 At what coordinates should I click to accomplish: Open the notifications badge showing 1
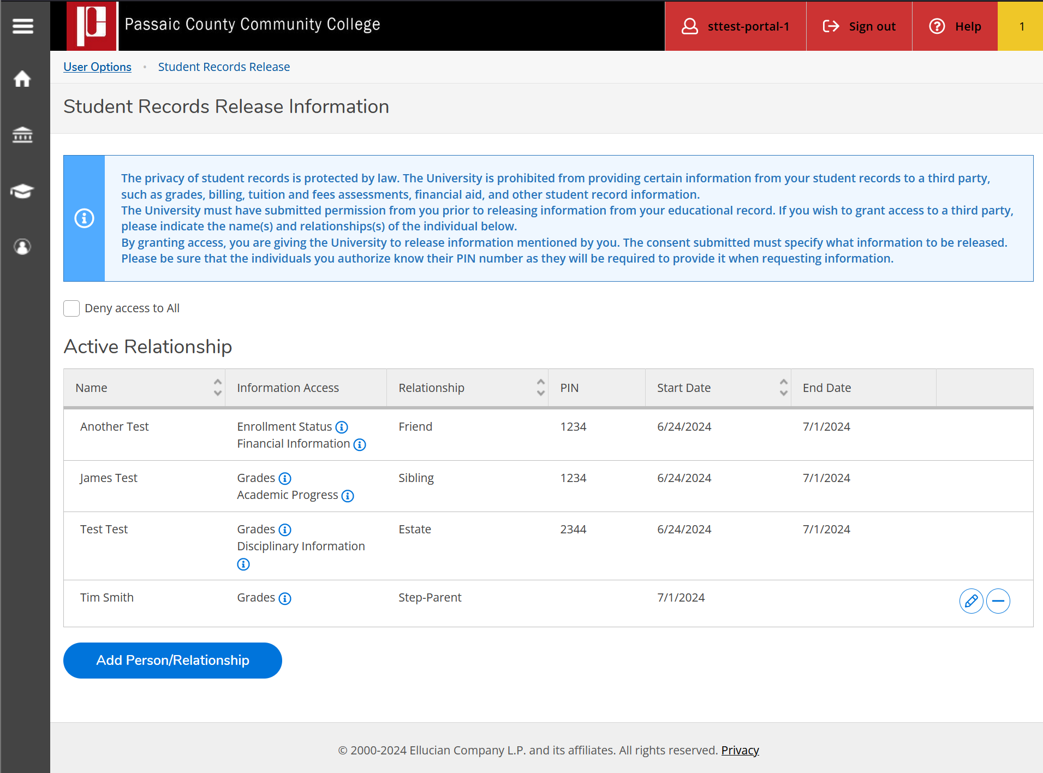click(x=1021, y=26)
